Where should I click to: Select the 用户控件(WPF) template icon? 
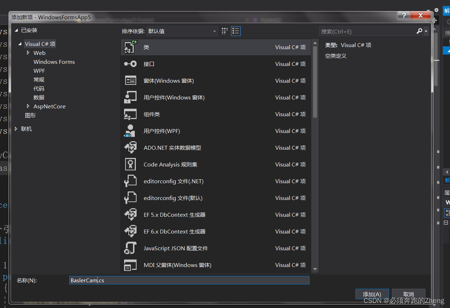click(x=131, y=131)
